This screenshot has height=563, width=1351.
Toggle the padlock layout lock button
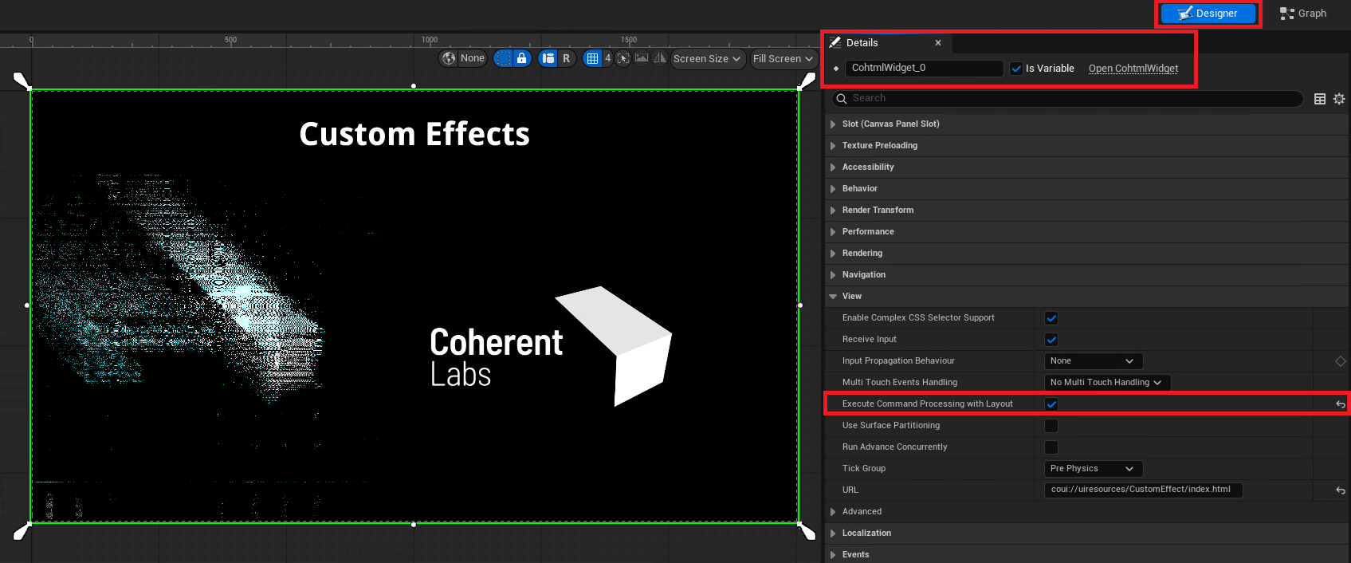click(x=522, y=58)
